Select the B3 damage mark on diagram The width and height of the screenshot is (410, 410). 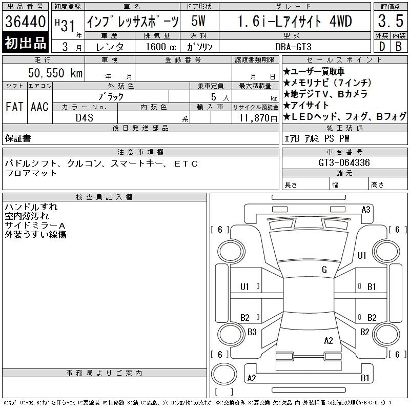(x=252, y=332)
